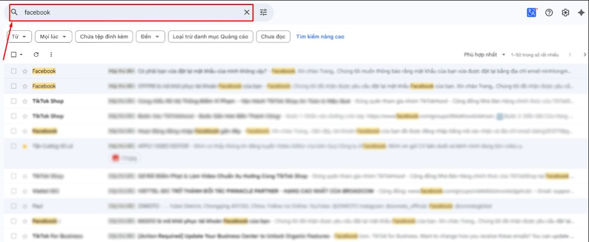
Task: Go to the next results page arrow
Action: [x=585, y=55]
